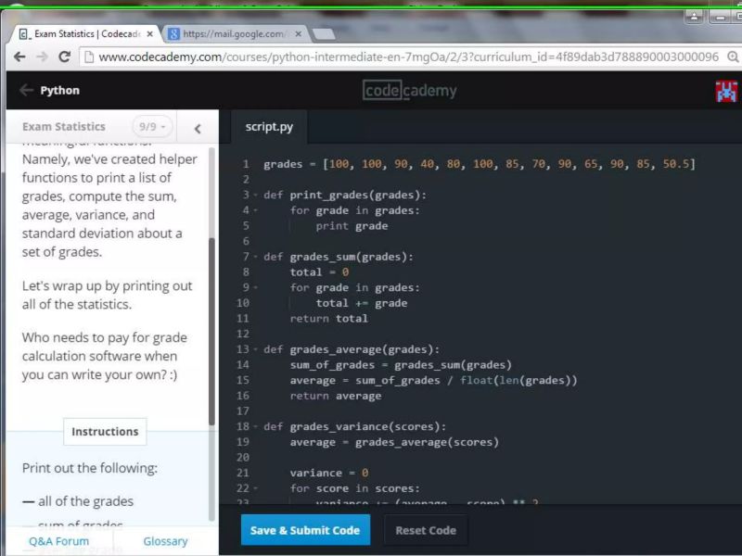Viewport: 742px width, 556px height.
Task: Click the Reset Code button
Action: [x=425, y=530]
